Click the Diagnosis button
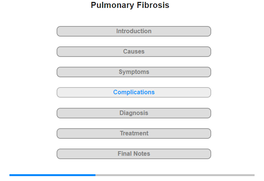264x181 pixels. pyautogui.click(x=134, y=113)
